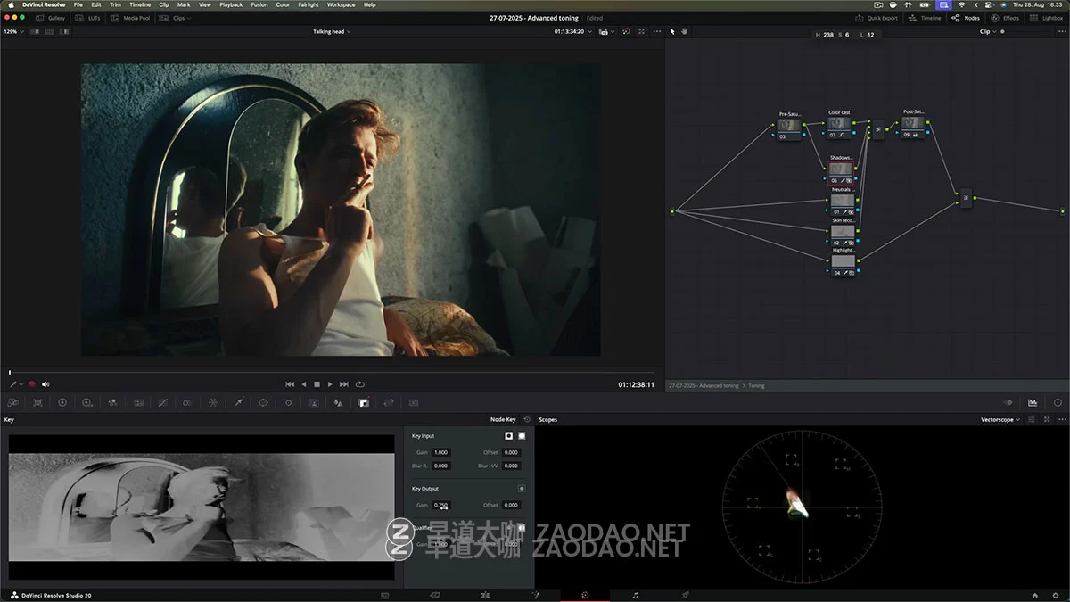Open the Power Windows palette

point(263,402)
